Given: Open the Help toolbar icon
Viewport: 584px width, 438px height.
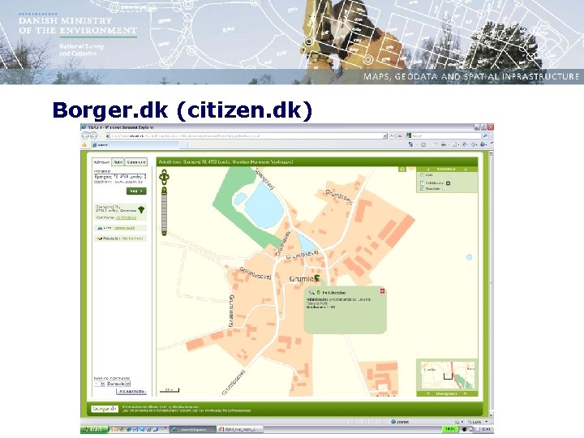Looking at the screenshot, I should 483,144.
